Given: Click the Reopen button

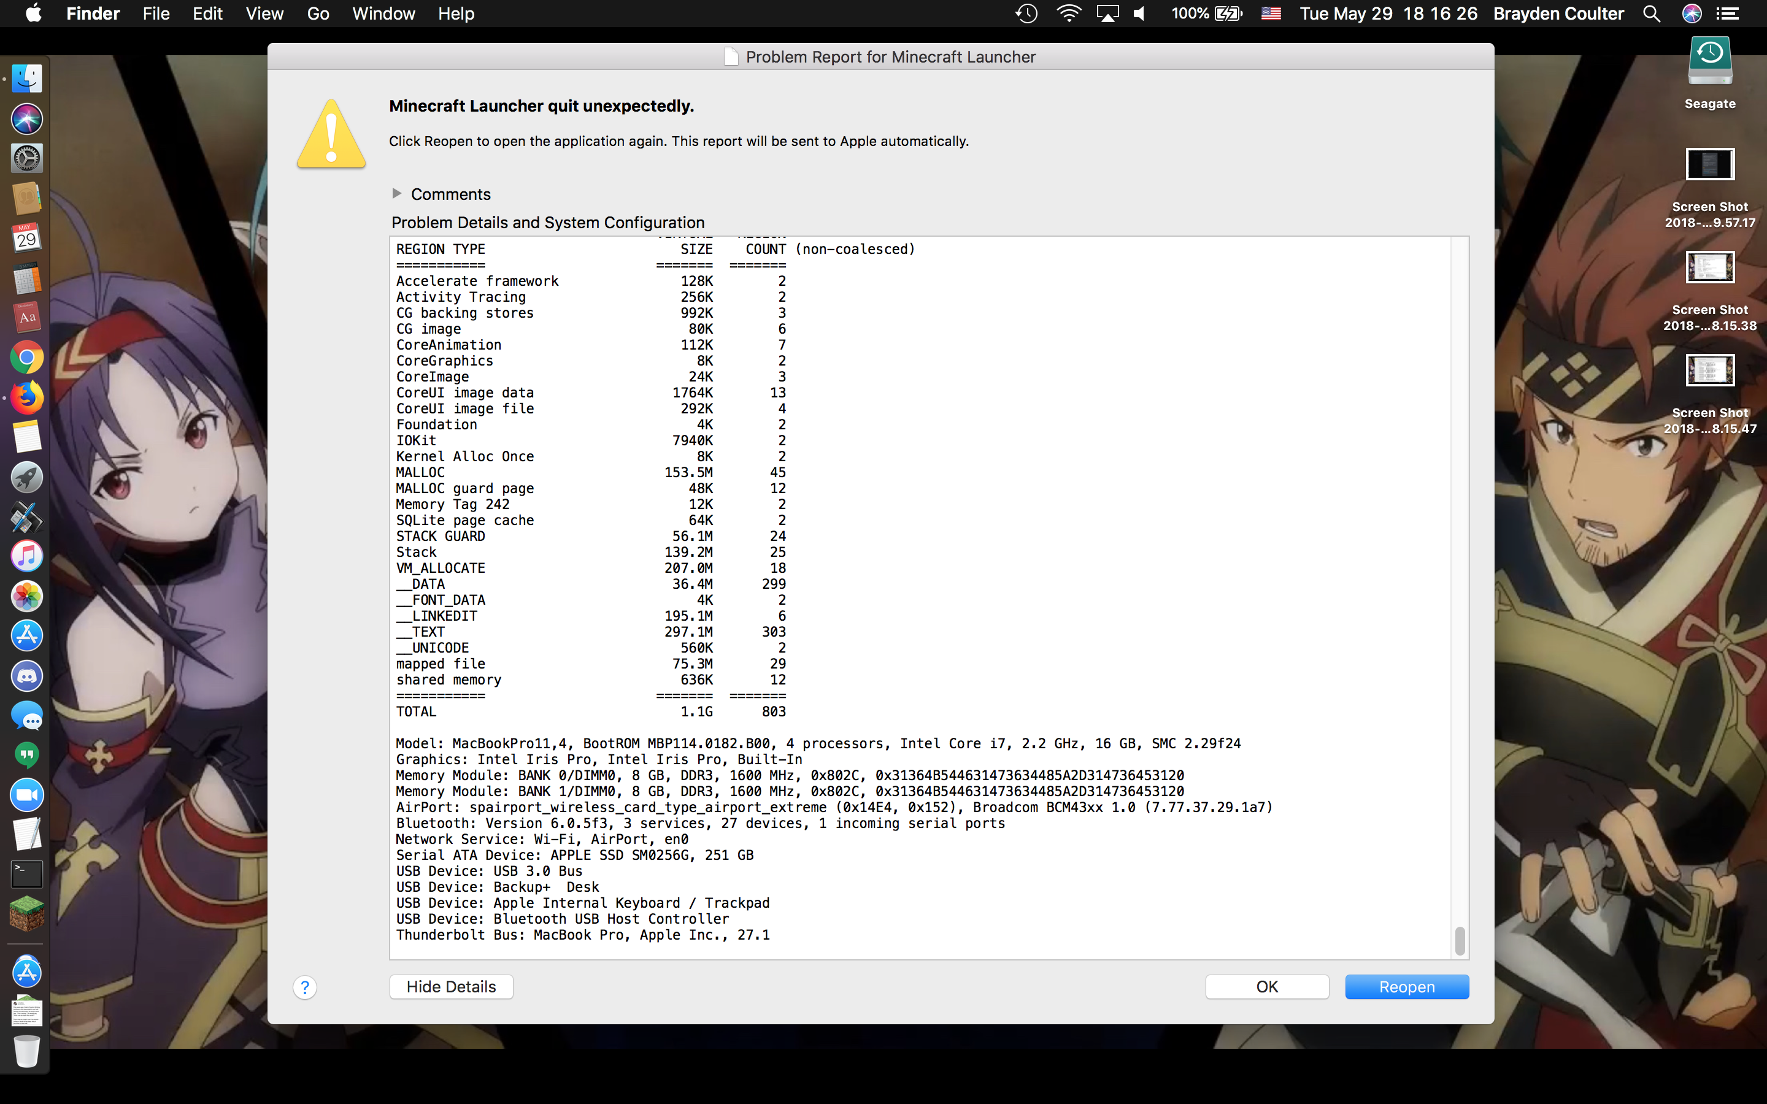Looking at the screenshot, I should click(x=1406, y=986).
